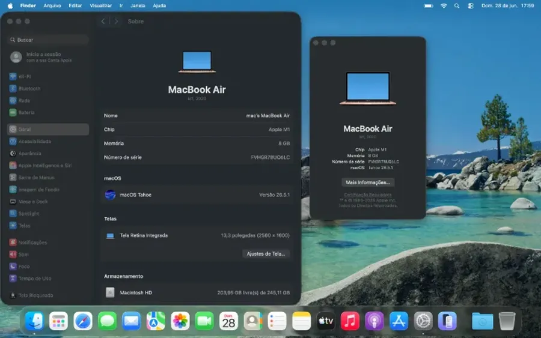Open Music from the Dock
Viewport: 541px width, 338px height.
pyautogui.click(x=350, y=321)
